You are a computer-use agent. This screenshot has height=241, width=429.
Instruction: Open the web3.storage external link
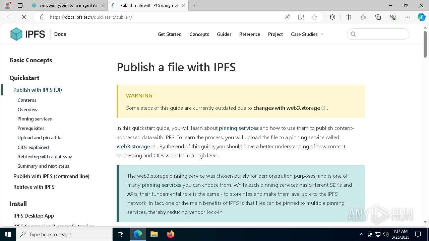pos(136,146)
